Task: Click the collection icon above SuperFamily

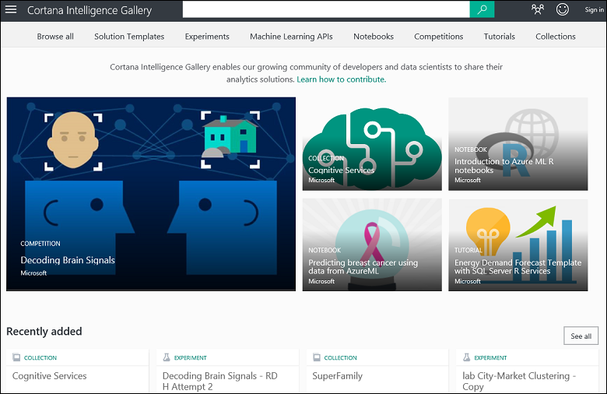Action: click(317, 358)
